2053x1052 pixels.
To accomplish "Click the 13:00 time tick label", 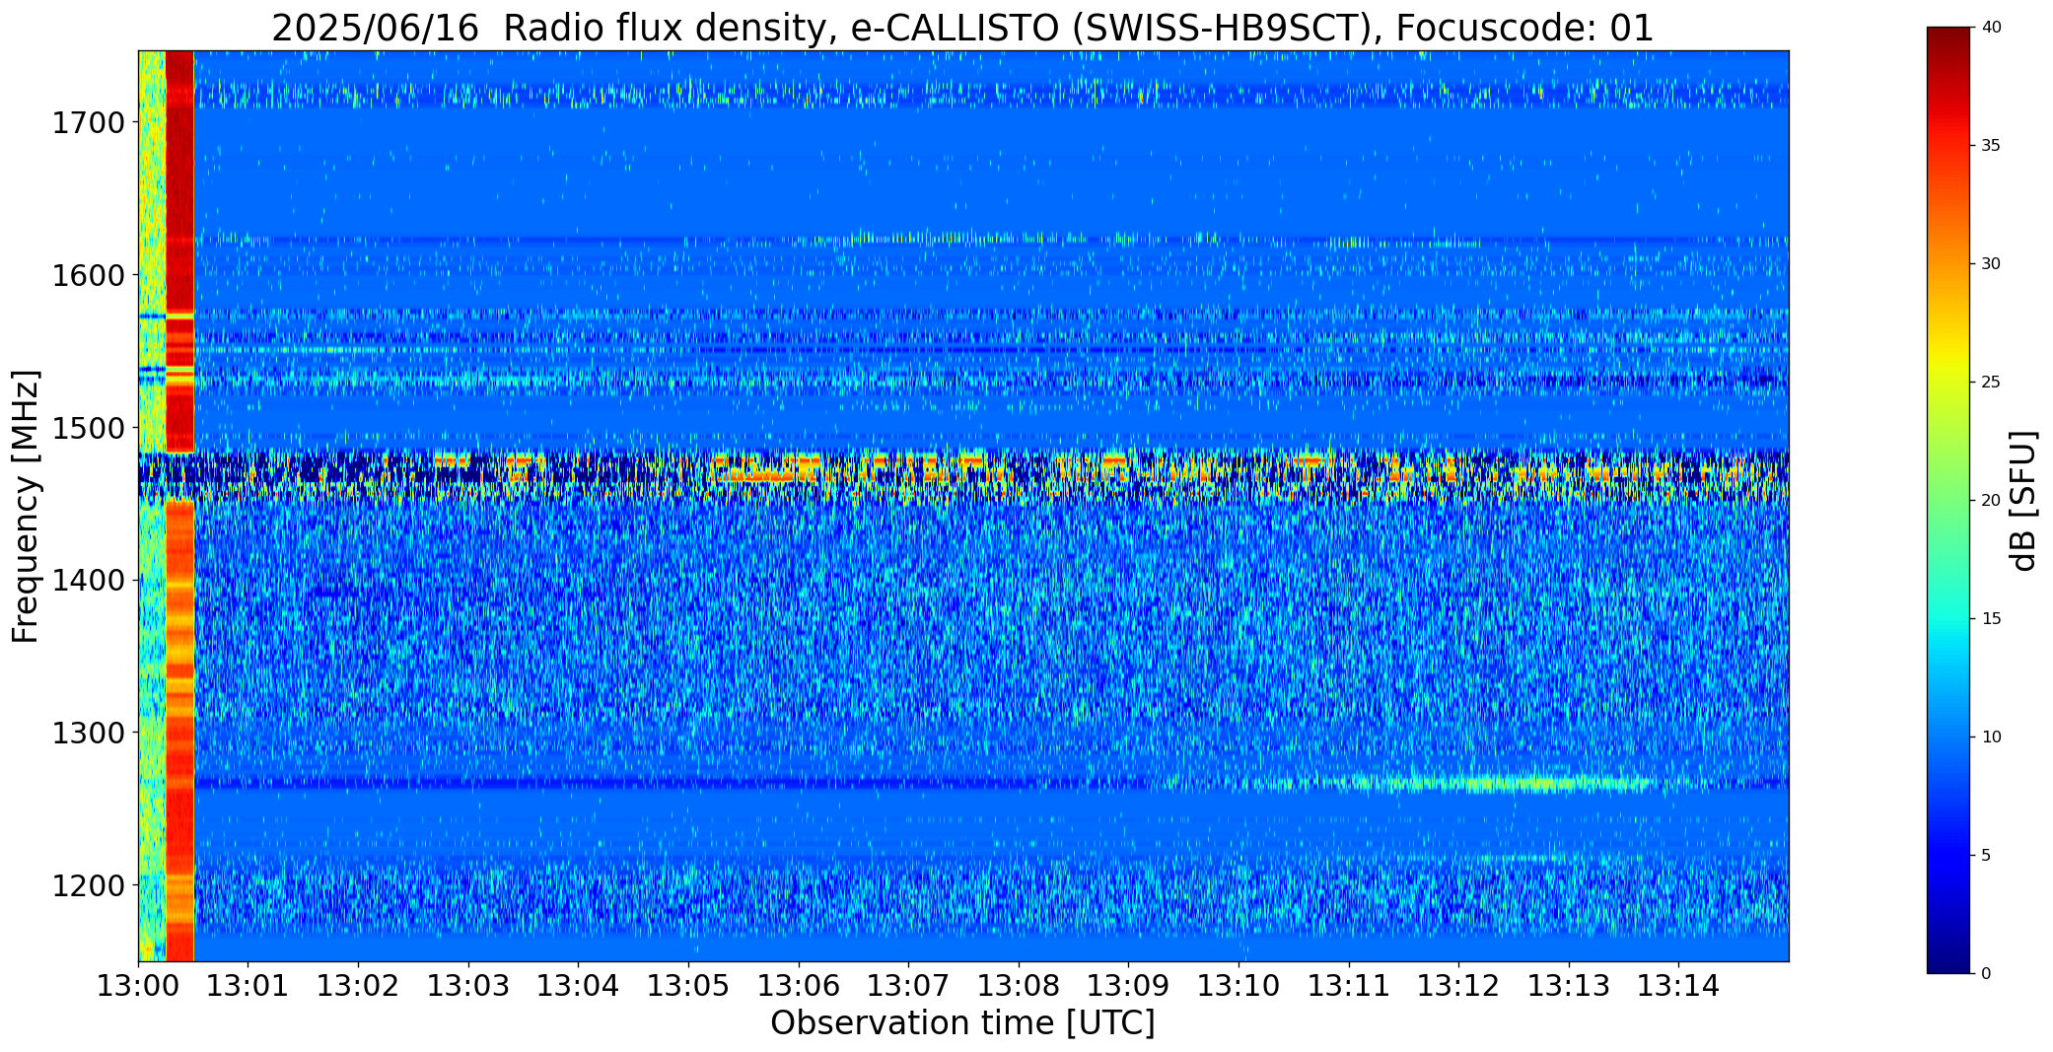I will click(138, 986).
